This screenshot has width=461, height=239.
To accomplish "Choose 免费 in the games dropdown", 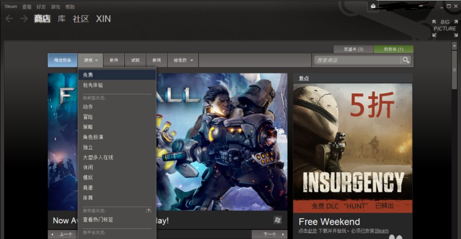I will click(x=117, y=75).
